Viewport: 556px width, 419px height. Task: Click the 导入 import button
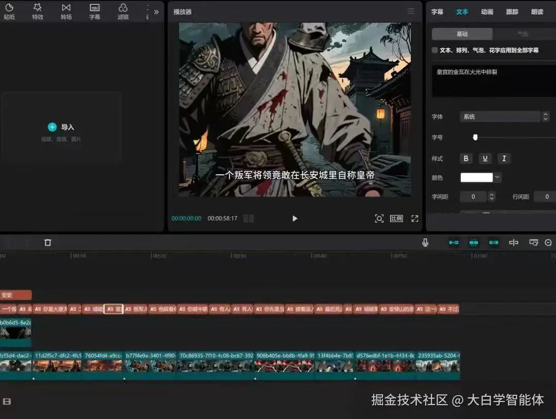(61, 127)
